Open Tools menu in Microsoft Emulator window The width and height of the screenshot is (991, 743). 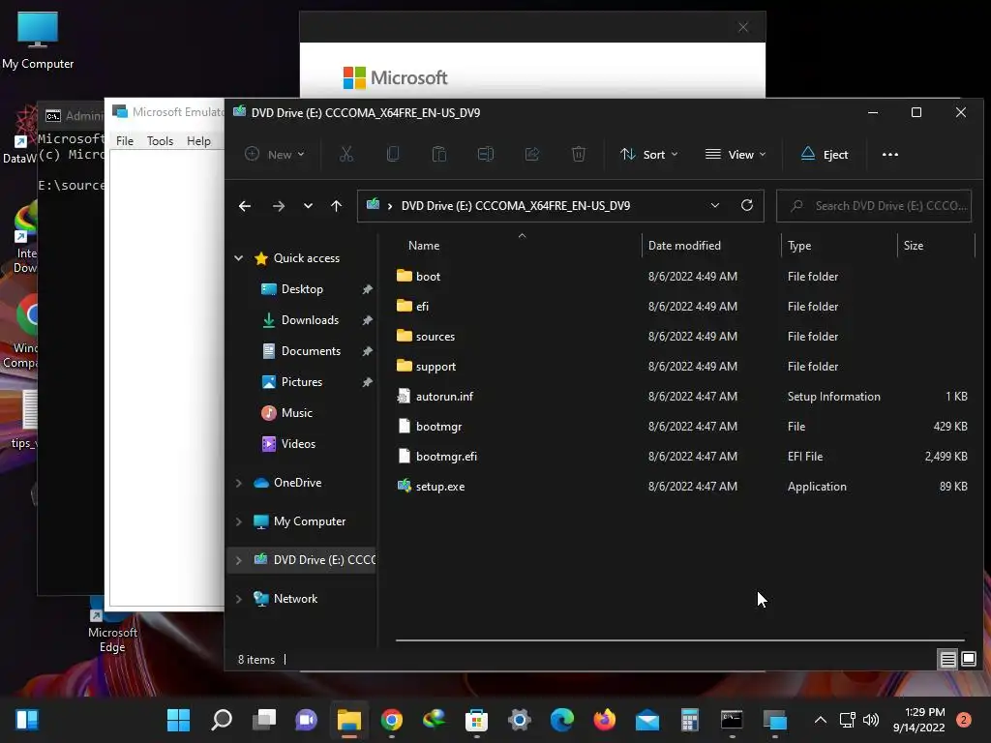coord(160,141)
